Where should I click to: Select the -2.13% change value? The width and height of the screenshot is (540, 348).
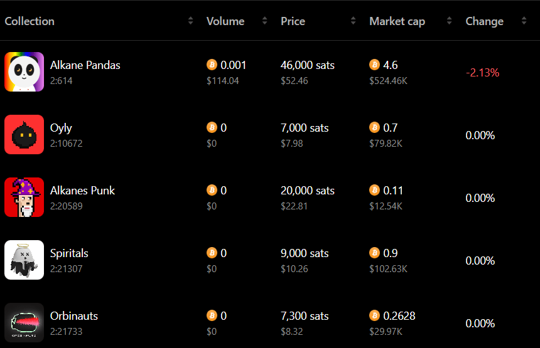point(482,73)
